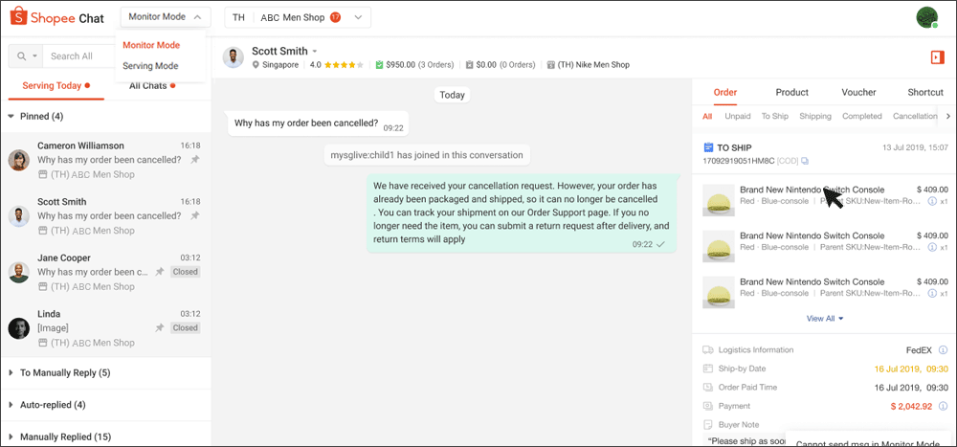The image size is (957, 447).
Task: Click the Logistics Information truck icon
Action: (708, 350)
